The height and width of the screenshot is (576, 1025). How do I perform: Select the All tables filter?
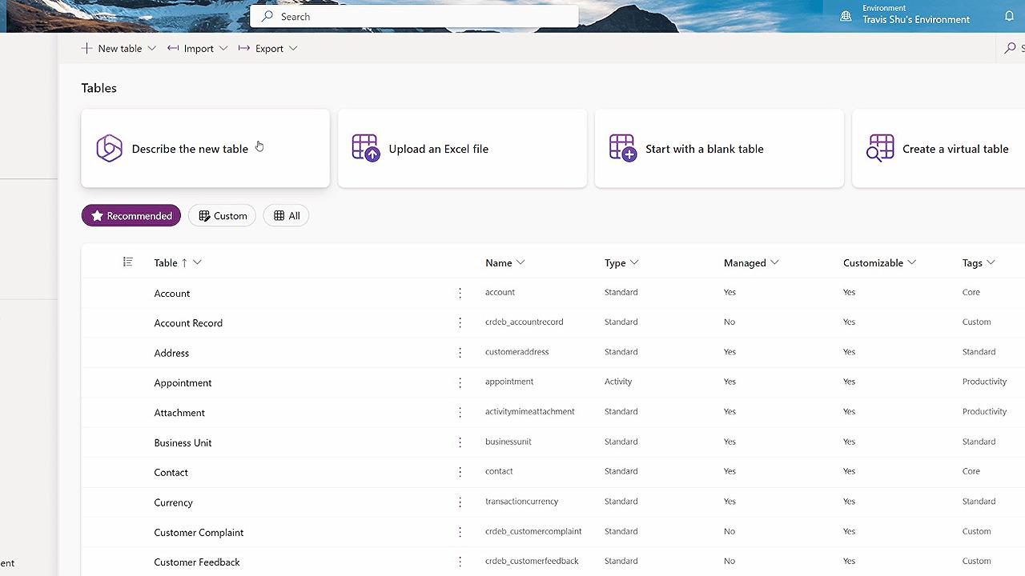pos(286,215)
